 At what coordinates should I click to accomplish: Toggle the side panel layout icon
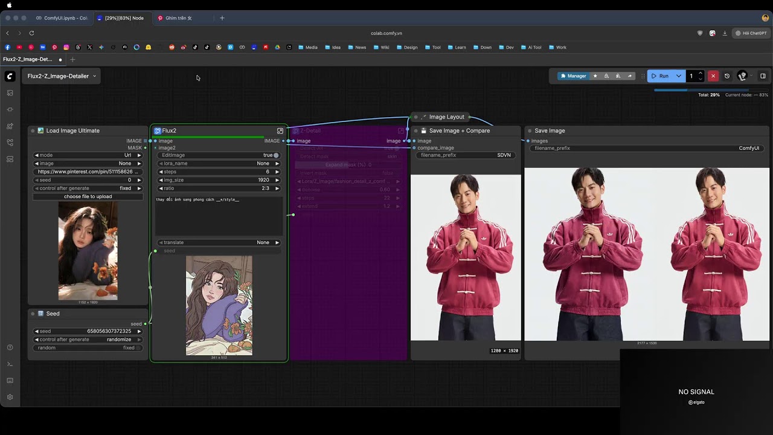(763, 76)
